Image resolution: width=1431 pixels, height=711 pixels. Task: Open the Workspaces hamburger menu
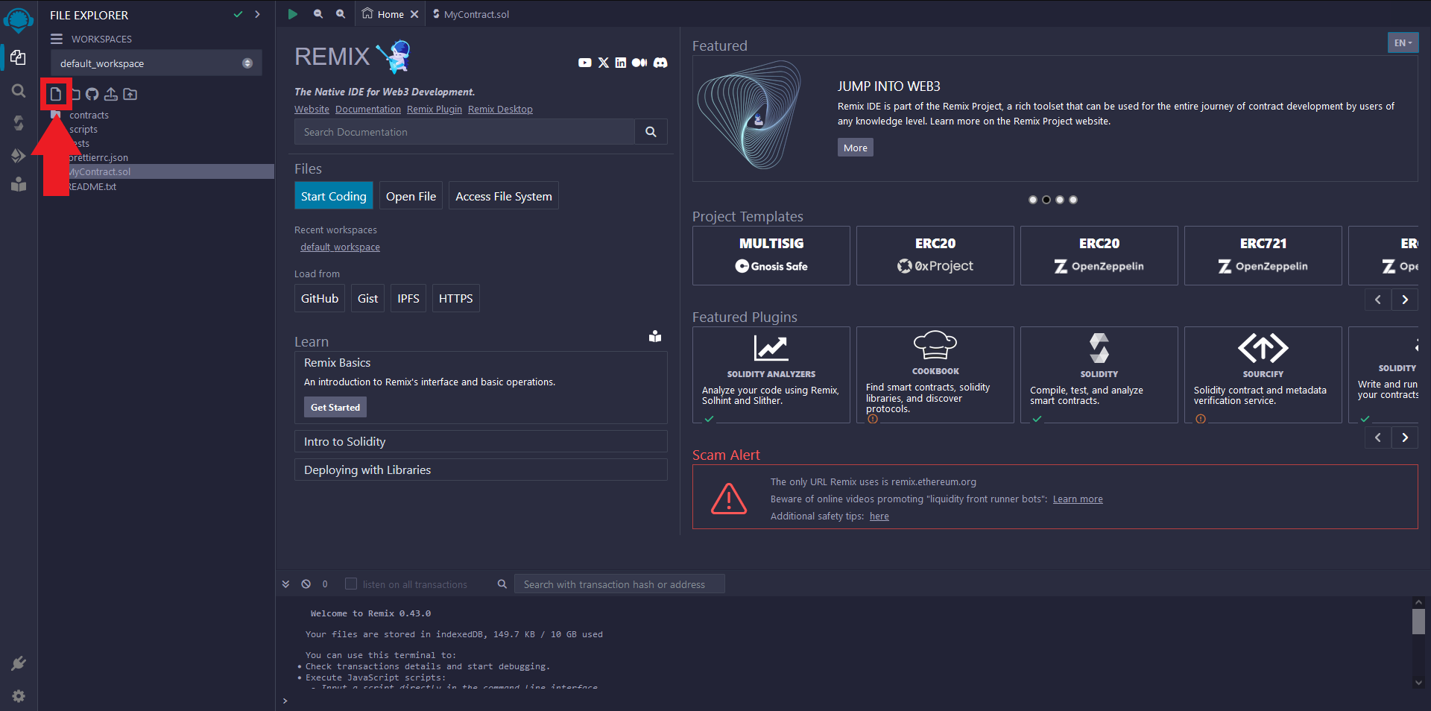(x=57, y=39)
